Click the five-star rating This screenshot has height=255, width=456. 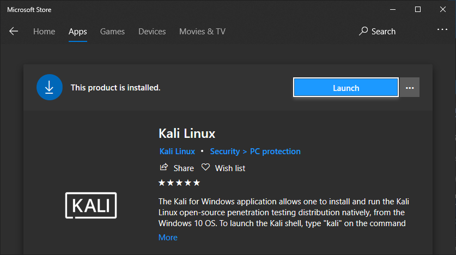tap(179, 183)
